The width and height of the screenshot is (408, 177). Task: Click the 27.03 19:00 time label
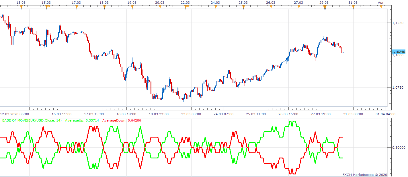(321, 114)
